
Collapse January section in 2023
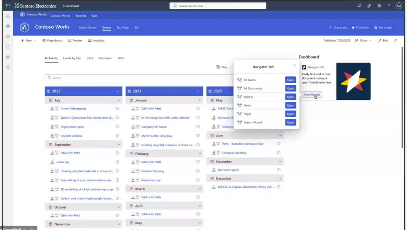click(200, 100)
